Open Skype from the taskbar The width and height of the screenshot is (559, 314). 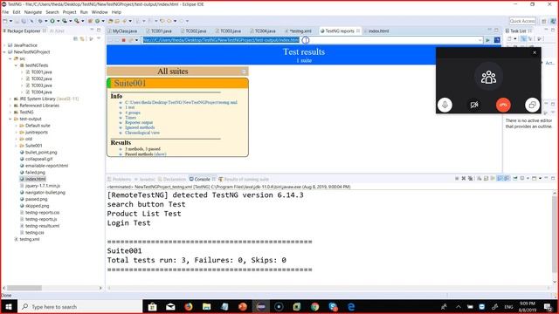(x=333, y=306)
